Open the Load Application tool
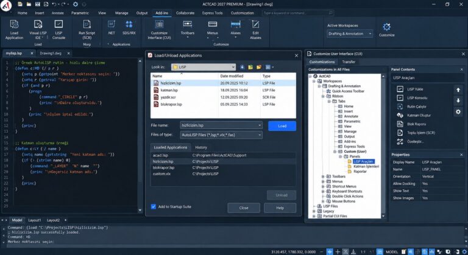The height and width of the screenshot is (255, 468). point(14,30)
